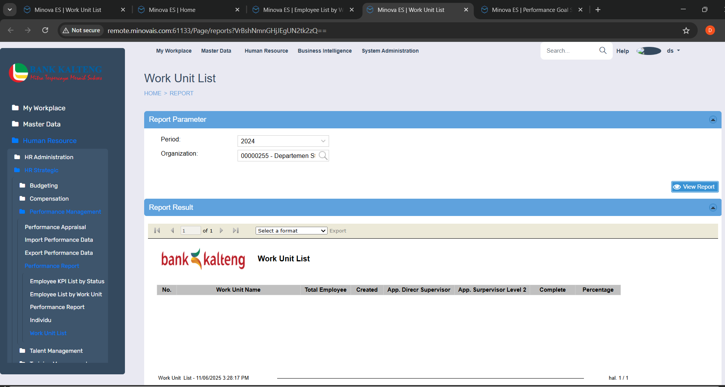Go to next report page
The height and width of the screenshot is (387, 725).
coord(221,231)
